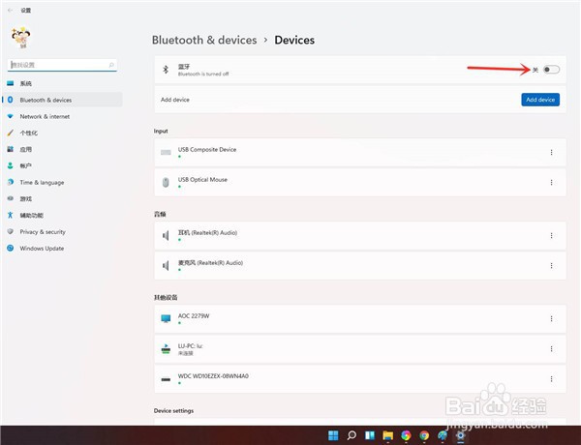Image resolution: width=581 pixels, height=445 pixels.
Task: Click the blue Add device button
Action: click(x=540, y=100)
